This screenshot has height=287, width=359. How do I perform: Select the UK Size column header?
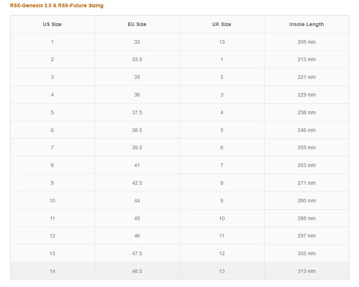(222, 24)
